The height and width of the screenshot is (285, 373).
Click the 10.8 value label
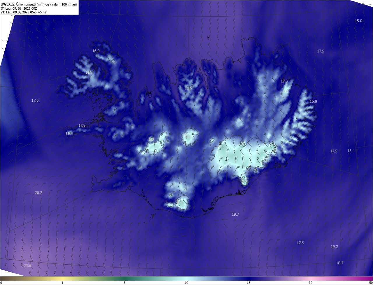[89, 72]
